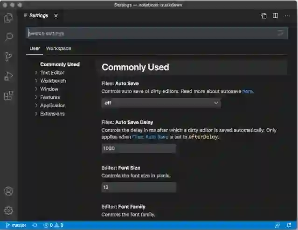Expand the Text Editor category
This screenshot has width=298, height=230.
(52, 73)
